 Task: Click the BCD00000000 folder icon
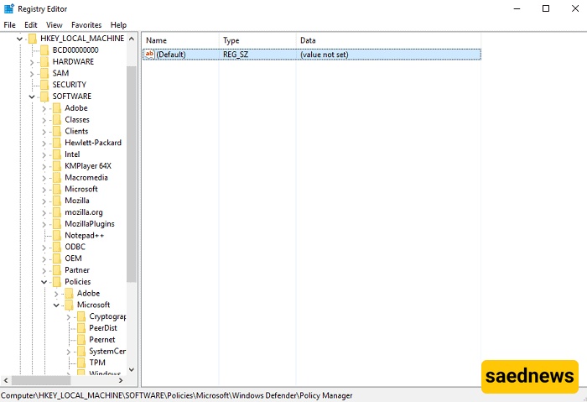(44, 50)
